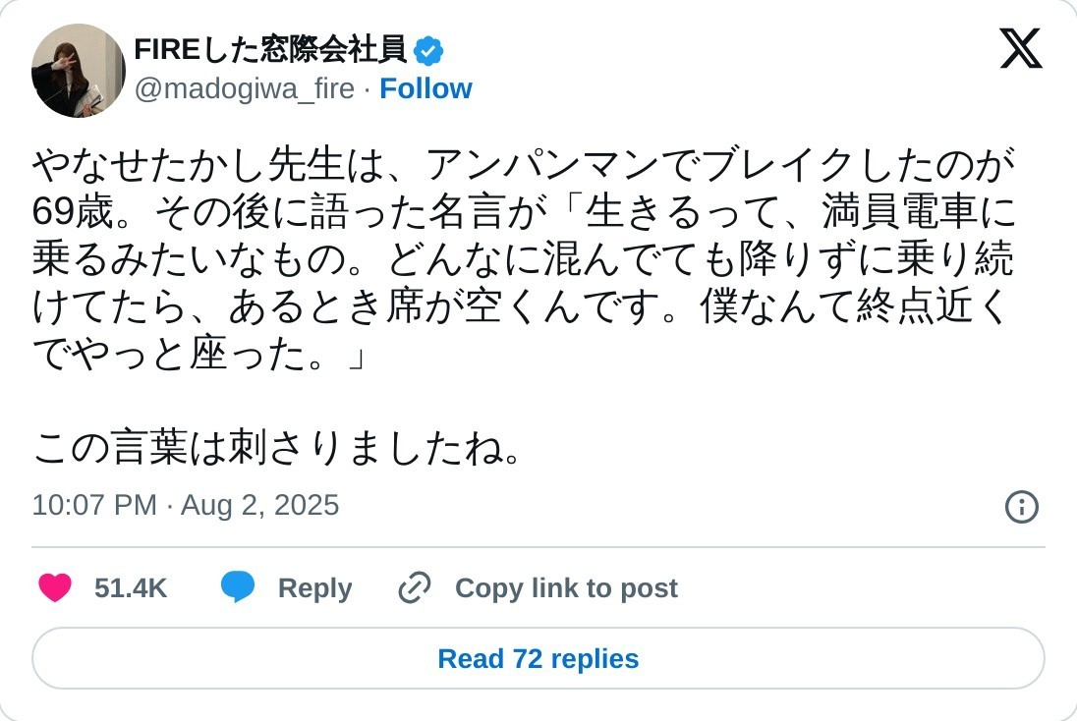Screen dimensions: 1077x721
Task: Click the blue verified checkmark badge
Action: pyautogui.click(x=428, y=50)
